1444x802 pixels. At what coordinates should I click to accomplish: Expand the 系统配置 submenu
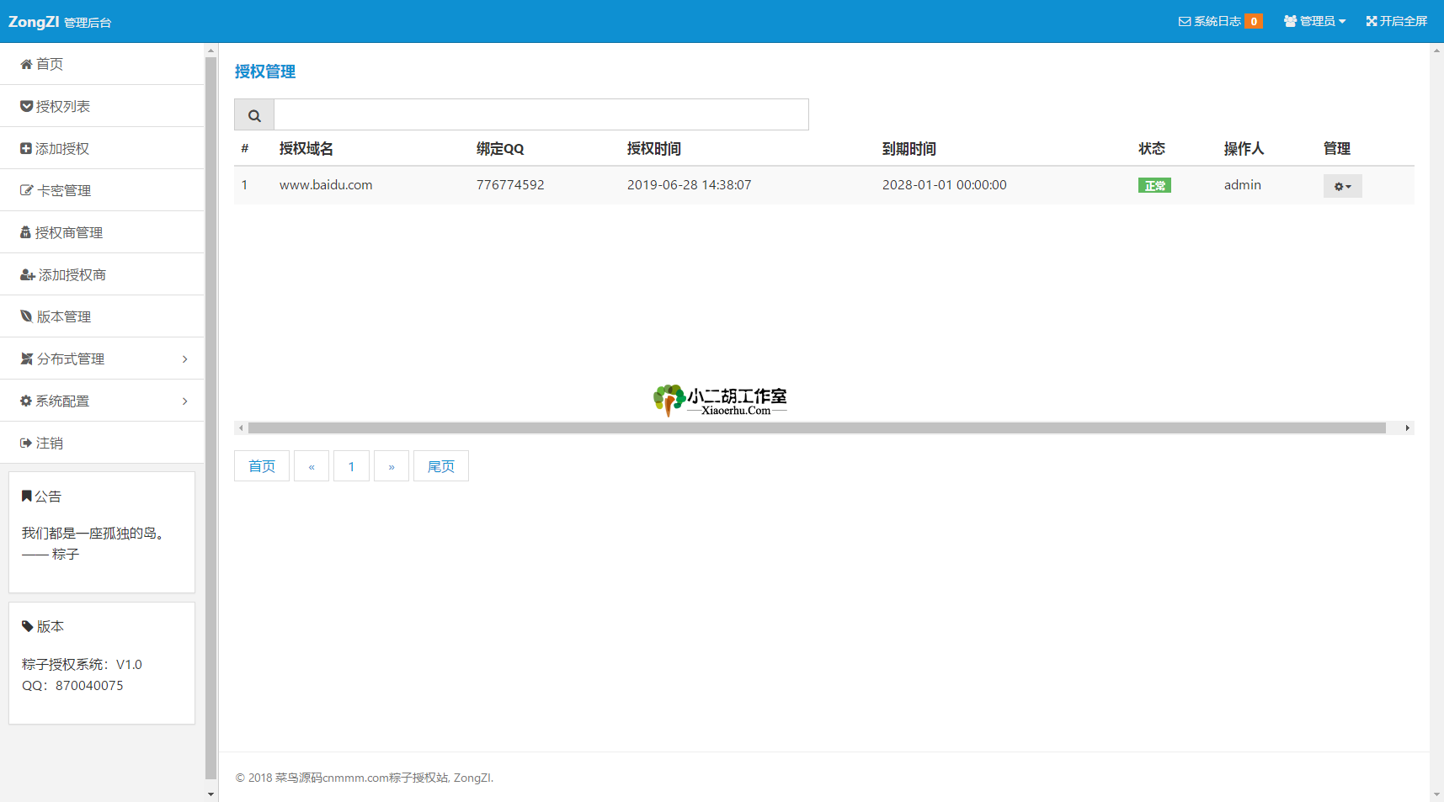tap(102, 401)
